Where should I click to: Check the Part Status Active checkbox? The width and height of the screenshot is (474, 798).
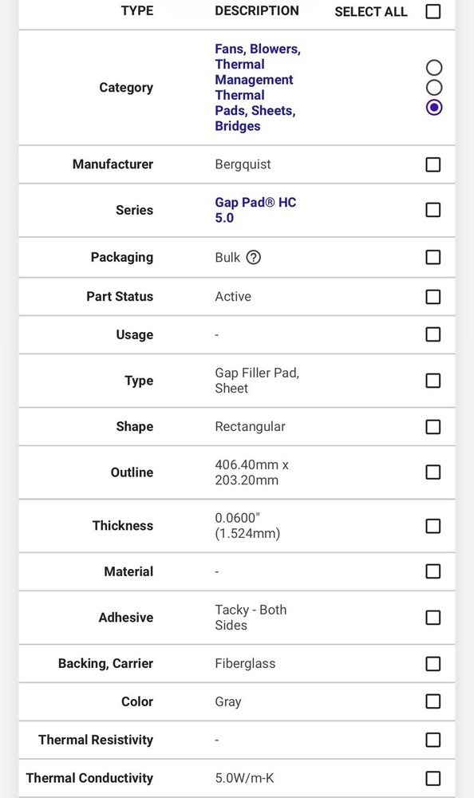(x=433, y=297)
